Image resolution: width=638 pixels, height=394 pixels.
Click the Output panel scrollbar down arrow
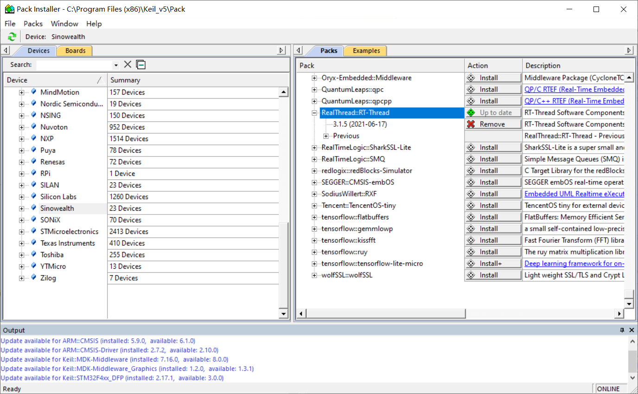pyautogui.click(x=633, y=378)
